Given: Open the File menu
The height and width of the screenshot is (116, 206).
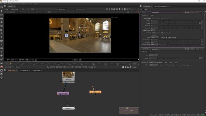Looking at the screenshot, I should pyautogui.click(x=1, y=4).
